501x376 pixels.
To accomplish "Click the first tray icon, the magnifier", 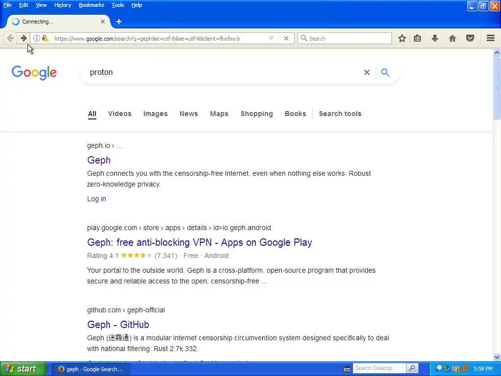I will point(439,369).
